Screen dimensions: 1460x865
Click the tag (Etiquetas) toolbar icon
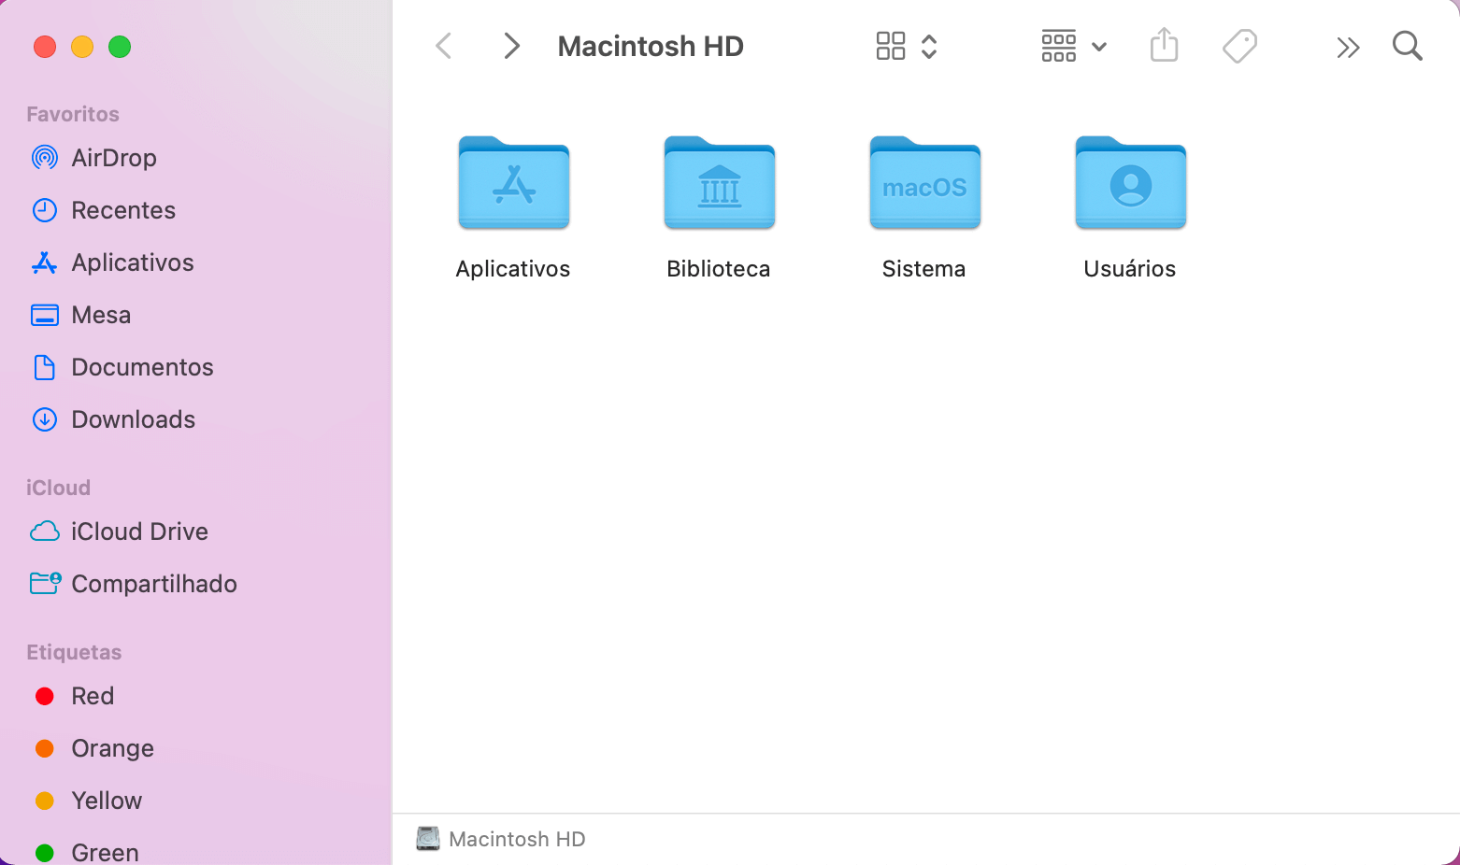point(1239,46)
